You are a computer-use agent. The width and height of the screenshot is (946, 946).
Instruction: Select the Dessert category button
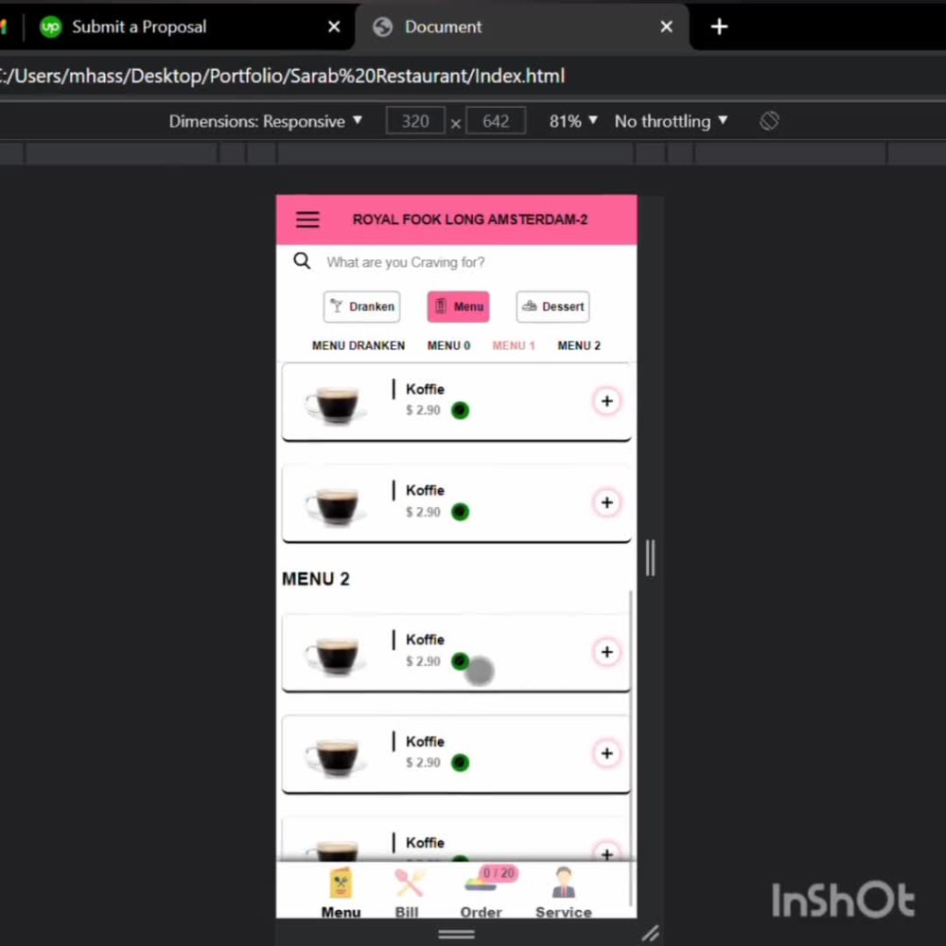[x=552, y=306]
